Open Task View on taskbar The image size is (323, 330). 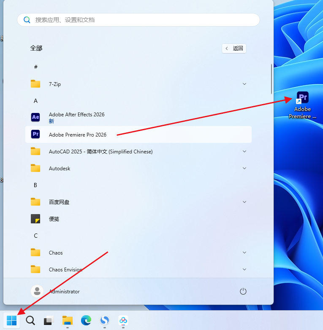coord(49,320)
